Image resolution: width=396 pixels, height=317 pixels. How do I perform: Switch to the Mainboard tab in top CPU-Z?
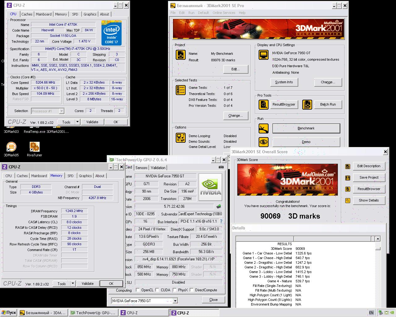pyautogui.click(x=44, y=14)
